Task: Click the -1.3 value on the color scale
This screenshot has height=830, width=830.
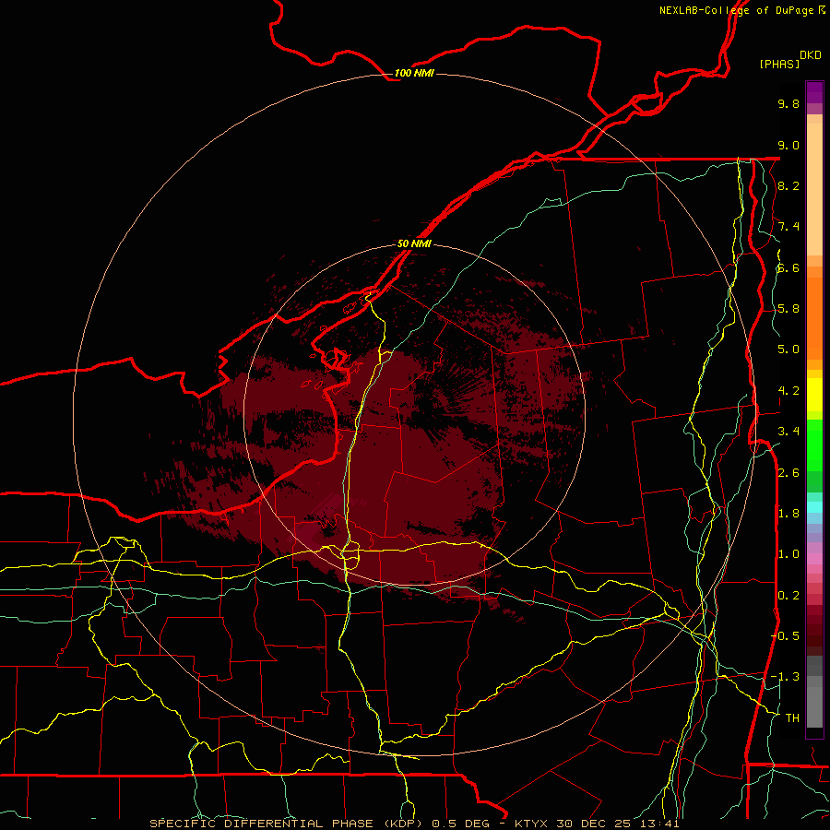Action: [x=785, y=677]
